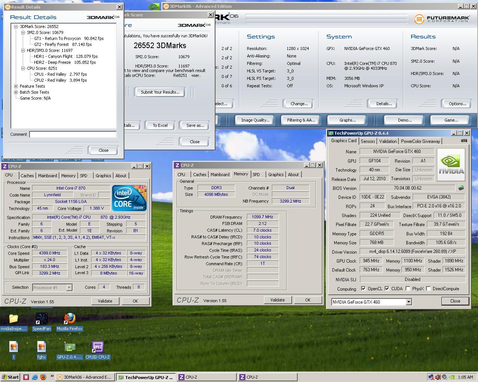Click the Intel Core i7 badge in CPU-Z
The image size is (478, 382).
pyautogui.click(x=130, y=198)
